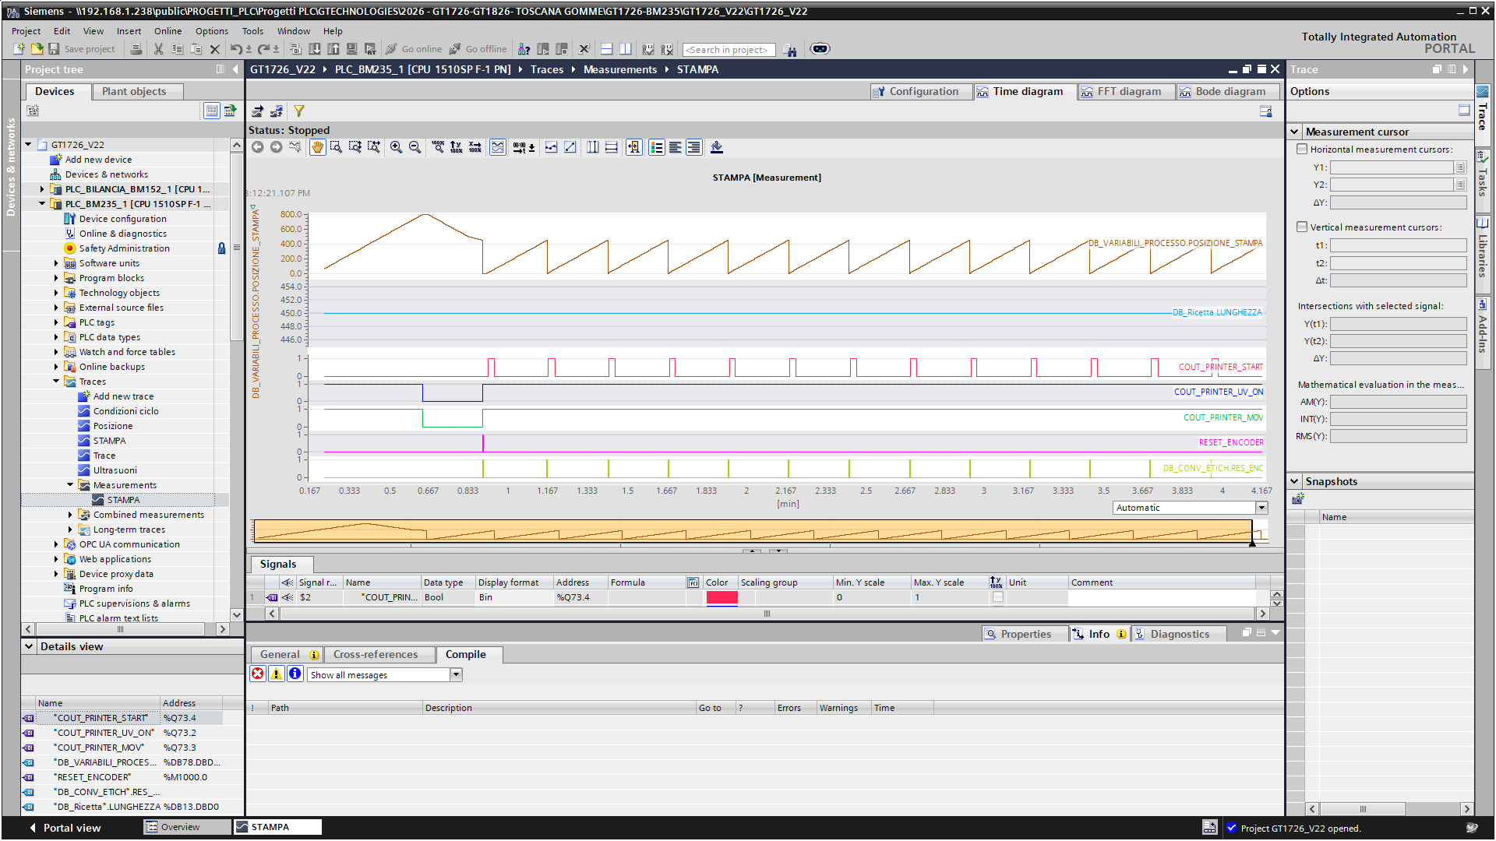Screen dimensions: 1496x841
Task: Expand PLC_BILANCIA_BM152_1 tree node
Action: tap(42, 189)
